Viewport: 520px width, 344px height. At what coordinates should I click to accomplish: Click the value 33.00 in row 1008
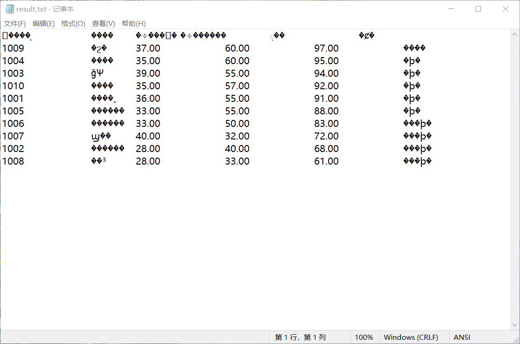click(x=237, y=161)
